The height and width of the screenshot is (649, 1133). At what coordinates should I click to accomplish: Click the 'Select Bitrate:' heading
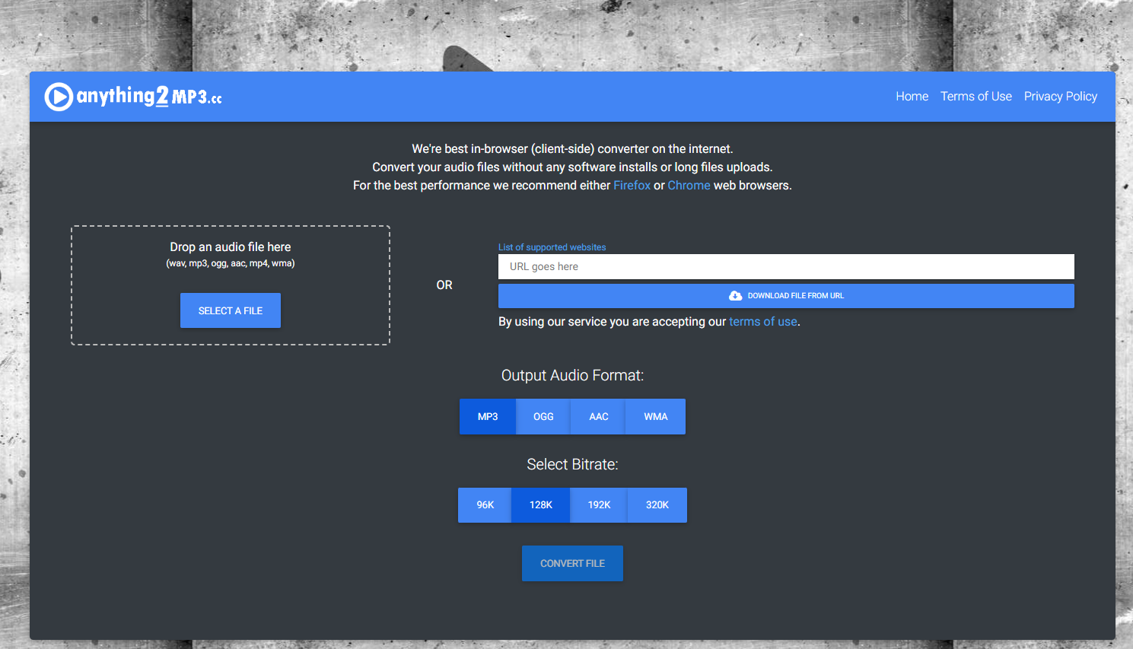click(x=572, y=464)
